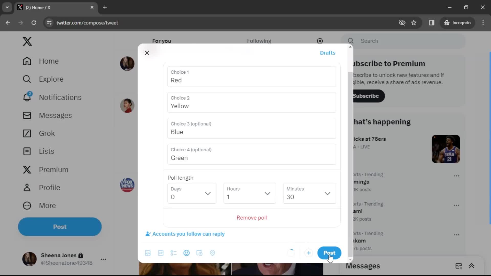
Task: Click close button to dismiss compose dialog
Action: pos(147,53)
